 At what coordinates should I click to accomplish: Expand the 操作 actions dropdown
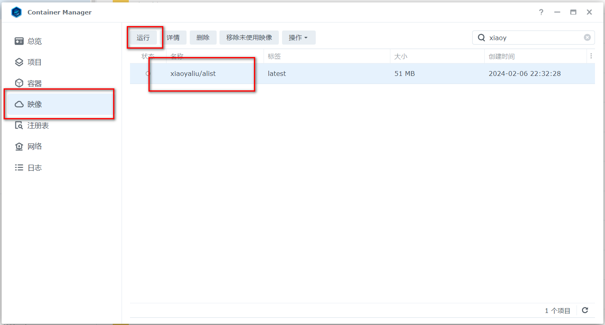[x=298, y=38]
